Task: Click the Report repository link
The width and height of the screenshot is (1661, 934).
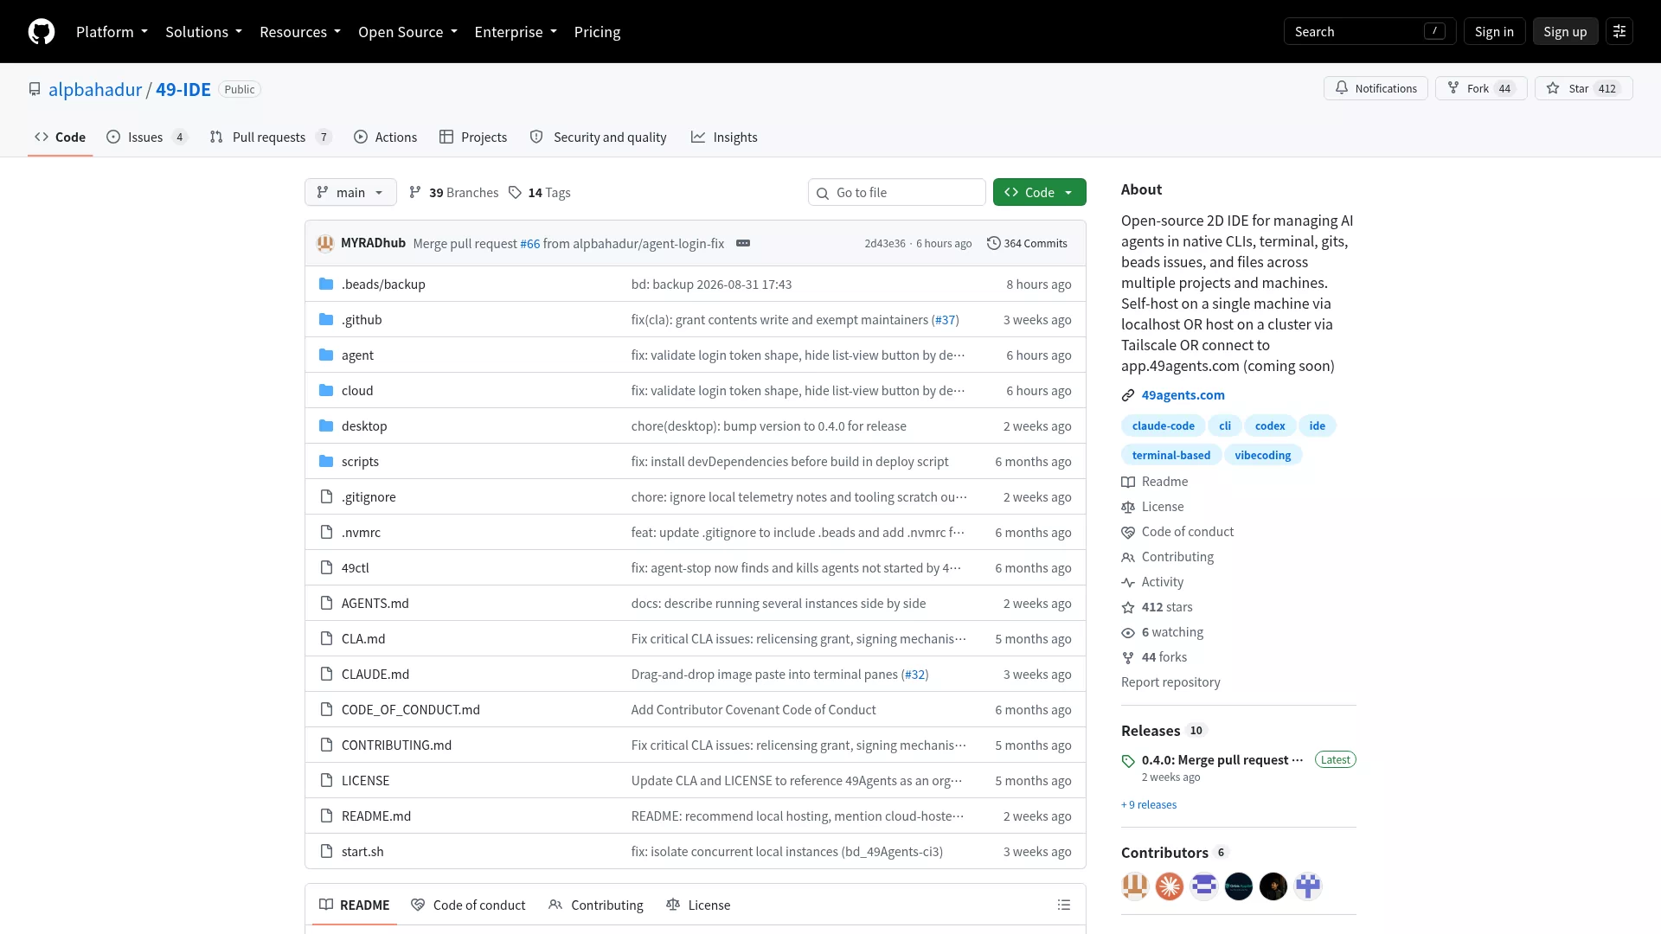Action: click(1170, 683)
